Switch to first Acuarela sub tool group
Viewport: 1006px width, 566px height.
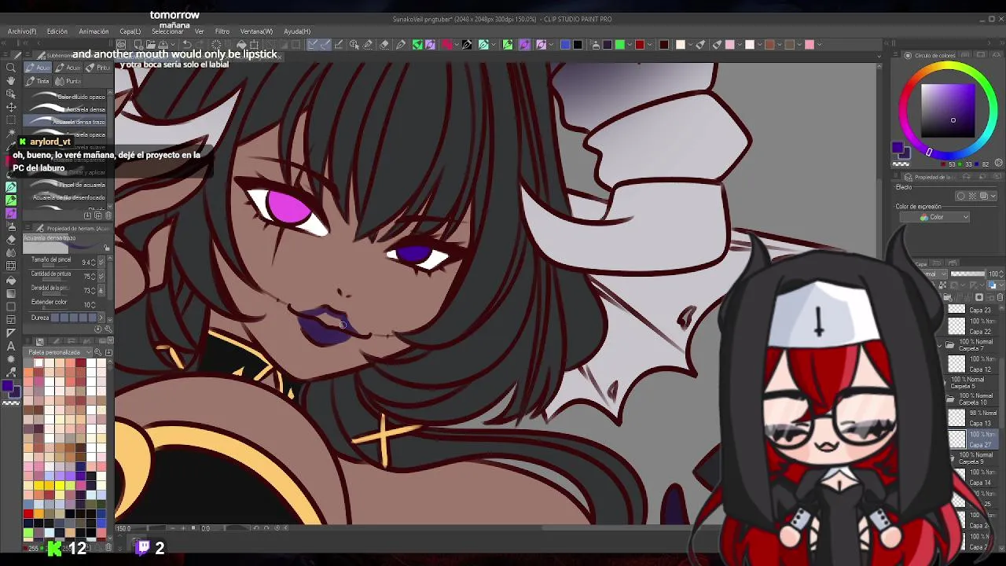click(38, 68)
